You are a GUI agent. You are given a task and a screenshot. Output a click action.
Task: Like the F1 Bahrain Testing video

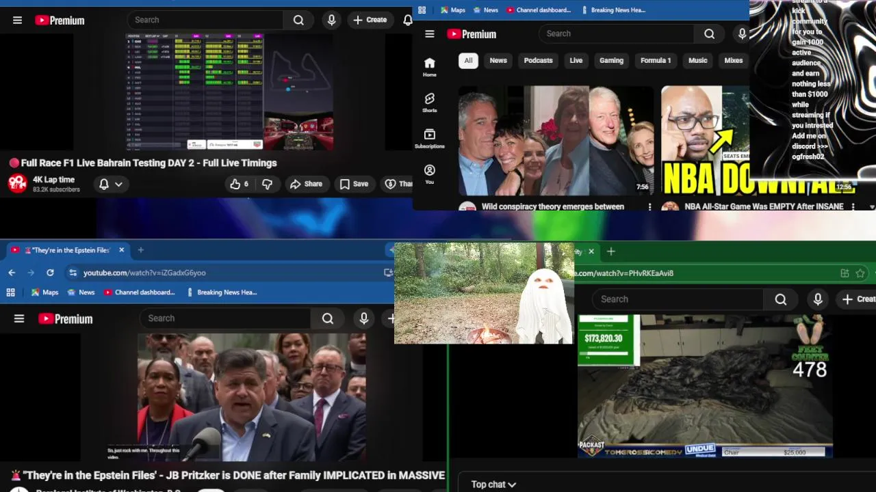click(239, 184)
